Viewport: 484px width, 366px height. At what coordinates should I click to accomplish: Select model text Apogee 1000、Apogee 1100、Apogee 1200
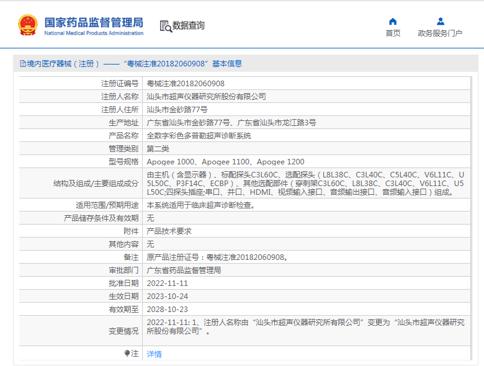click(x=226, y=162)
